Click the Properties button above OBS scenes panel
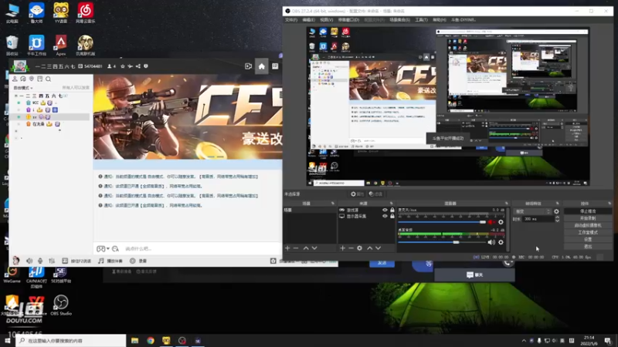This screenshot has width=618, height=347. (357, 194)
